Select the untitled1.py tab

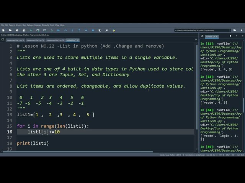pos(71,40)
